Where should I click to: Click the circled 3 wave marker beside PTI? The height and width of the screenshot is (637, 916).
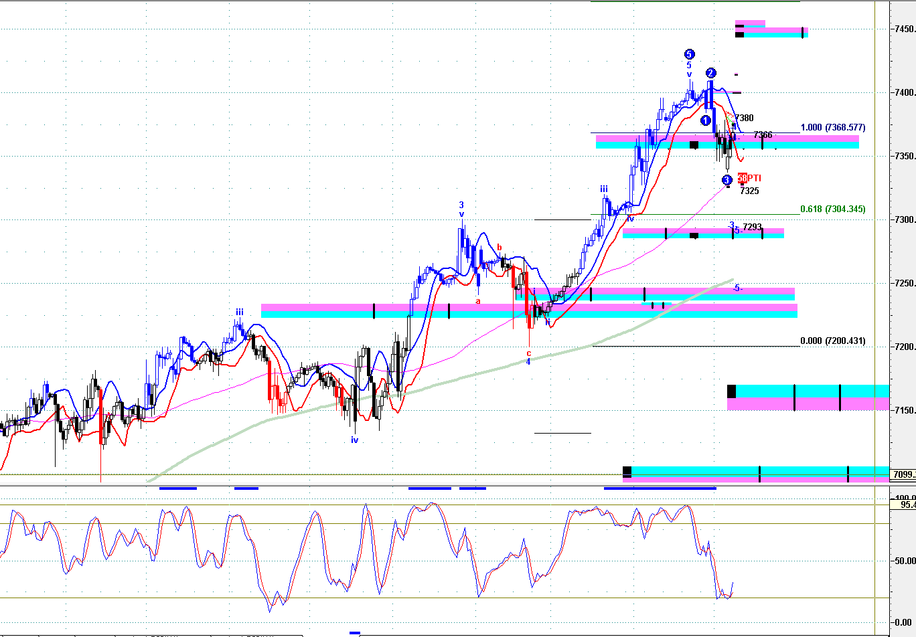tap(727, 179)
